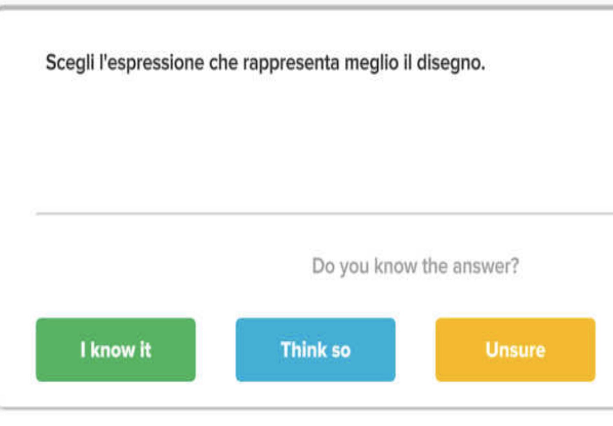Click the word "che" in the question

point(223,63)
